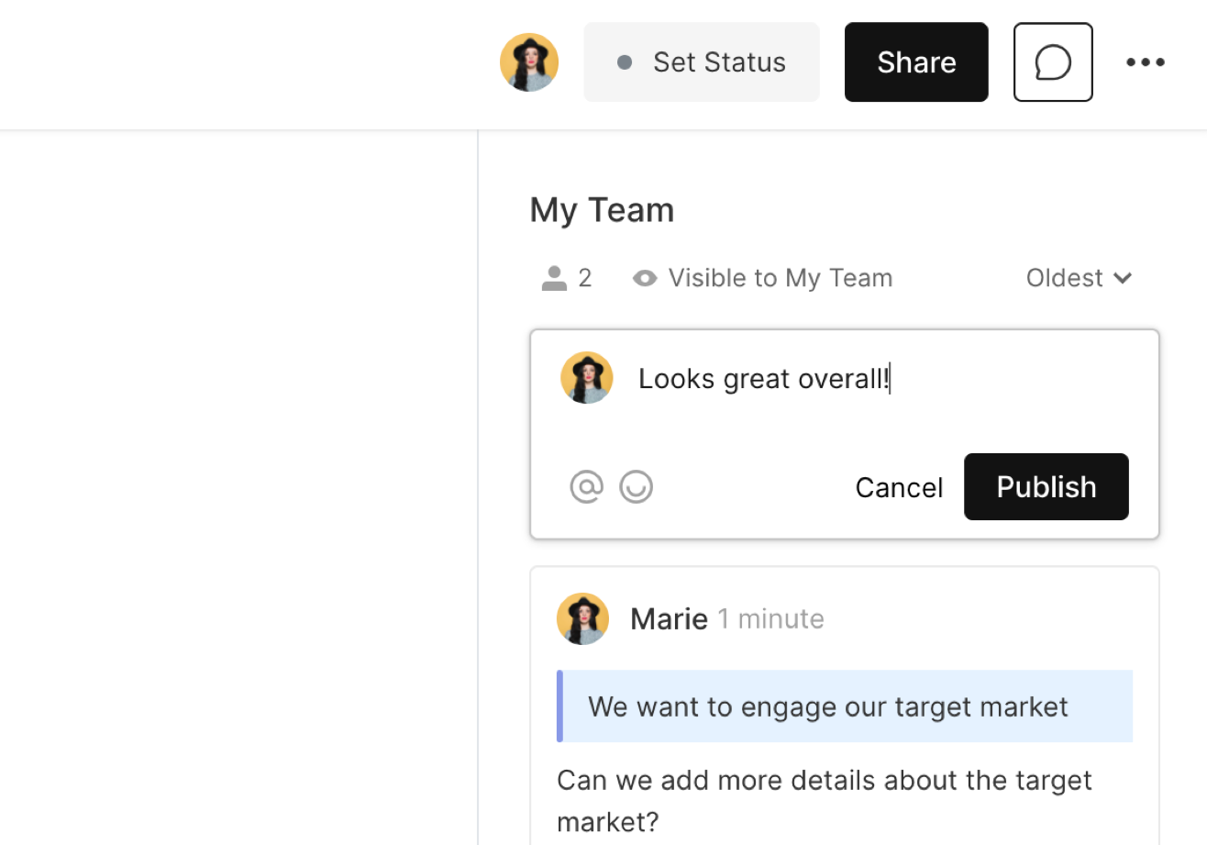1207x845 pixels.
Task: Publish the comment
Action: coord(1046,486)
